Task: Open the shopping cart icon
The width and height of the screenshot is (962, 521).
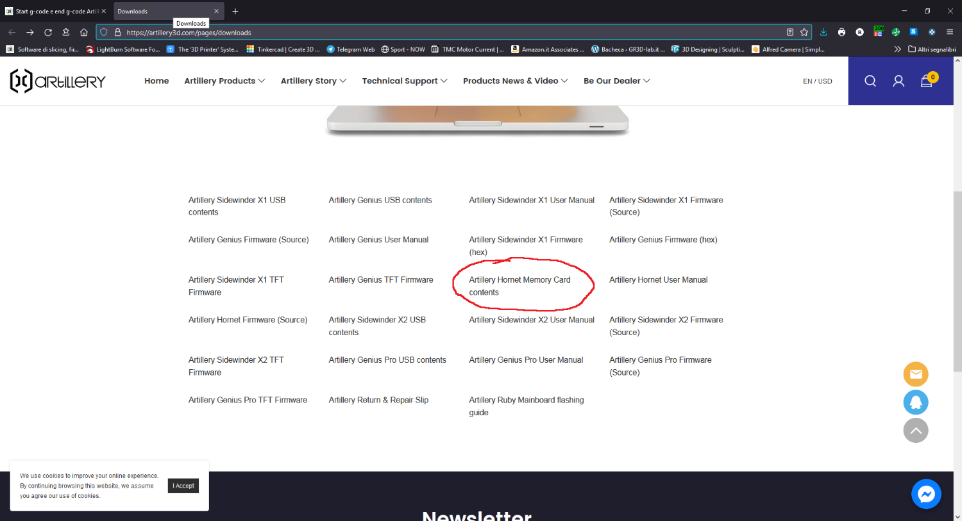Action: [x=927, y=81]
